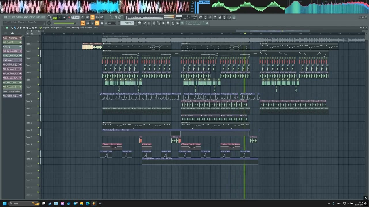Image resolution: width=369 pixels, height=207 pixels.
Task: Adjust the main volume knob
Action: click(x=49, y=17)
